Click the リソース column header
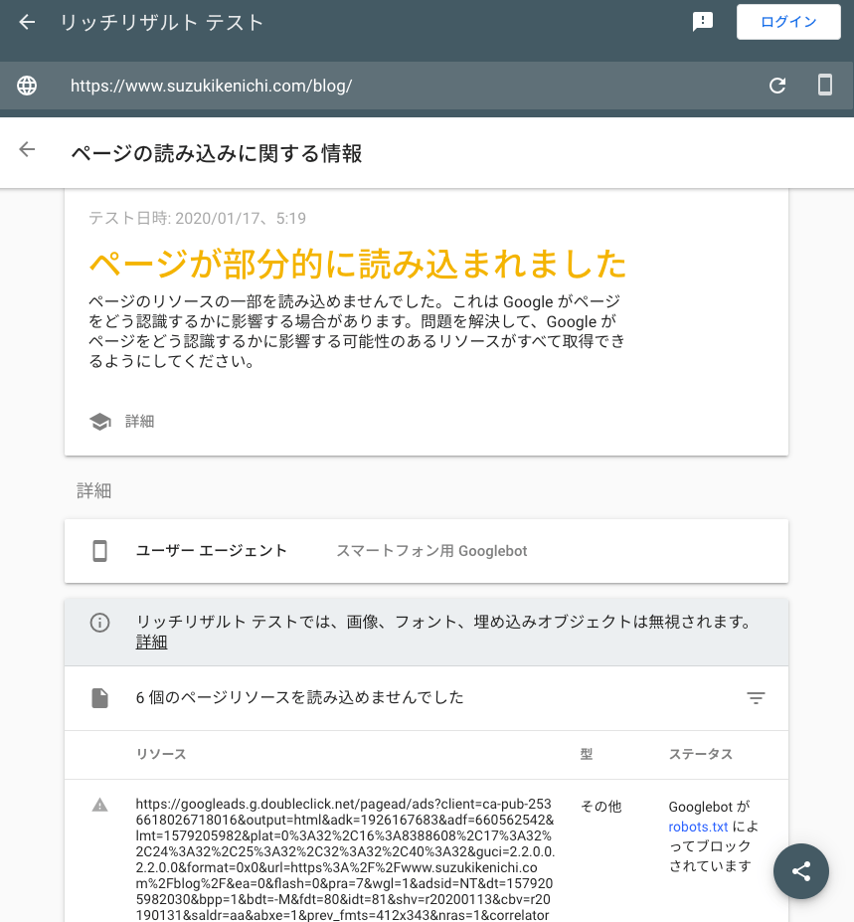 pyautogui.click(x=161, y=755)
